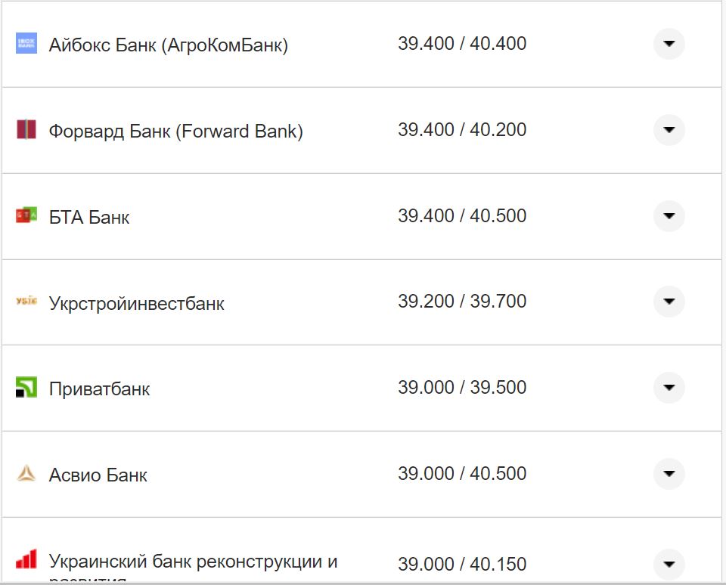726x585 pixels.
Task: Expand Украинский банк реконструкции details
Action: point(669,563)
